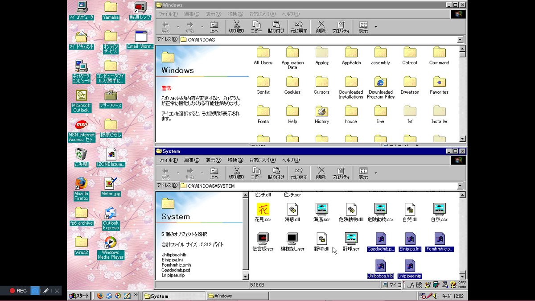Open the 戻る back history arrow in System window

click(177, 173)
